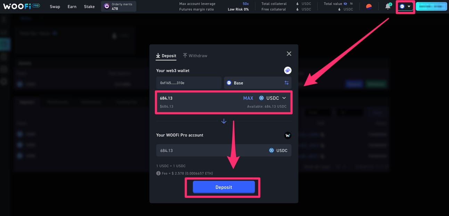Click the $684.13 dollar value text

tap(166, 107)
